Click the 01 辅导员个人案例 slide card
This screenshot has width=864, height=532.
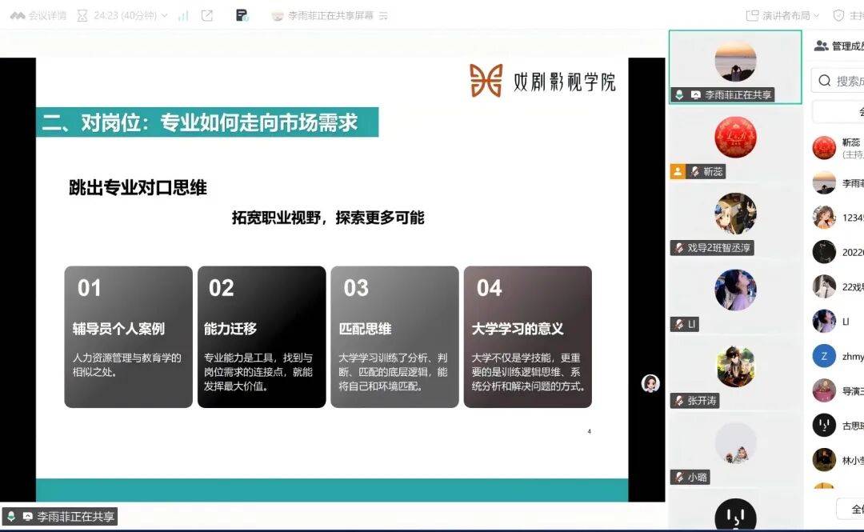(x=128, y=337)
